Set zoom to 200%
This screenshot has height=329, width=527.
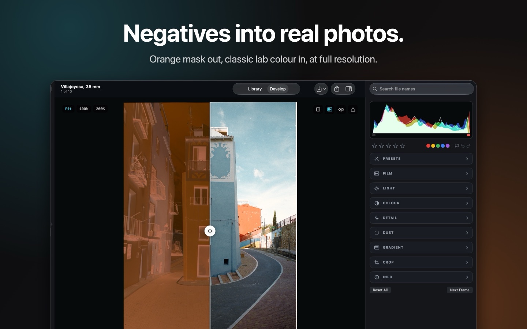pyautogui.click(x=100, y=109)
